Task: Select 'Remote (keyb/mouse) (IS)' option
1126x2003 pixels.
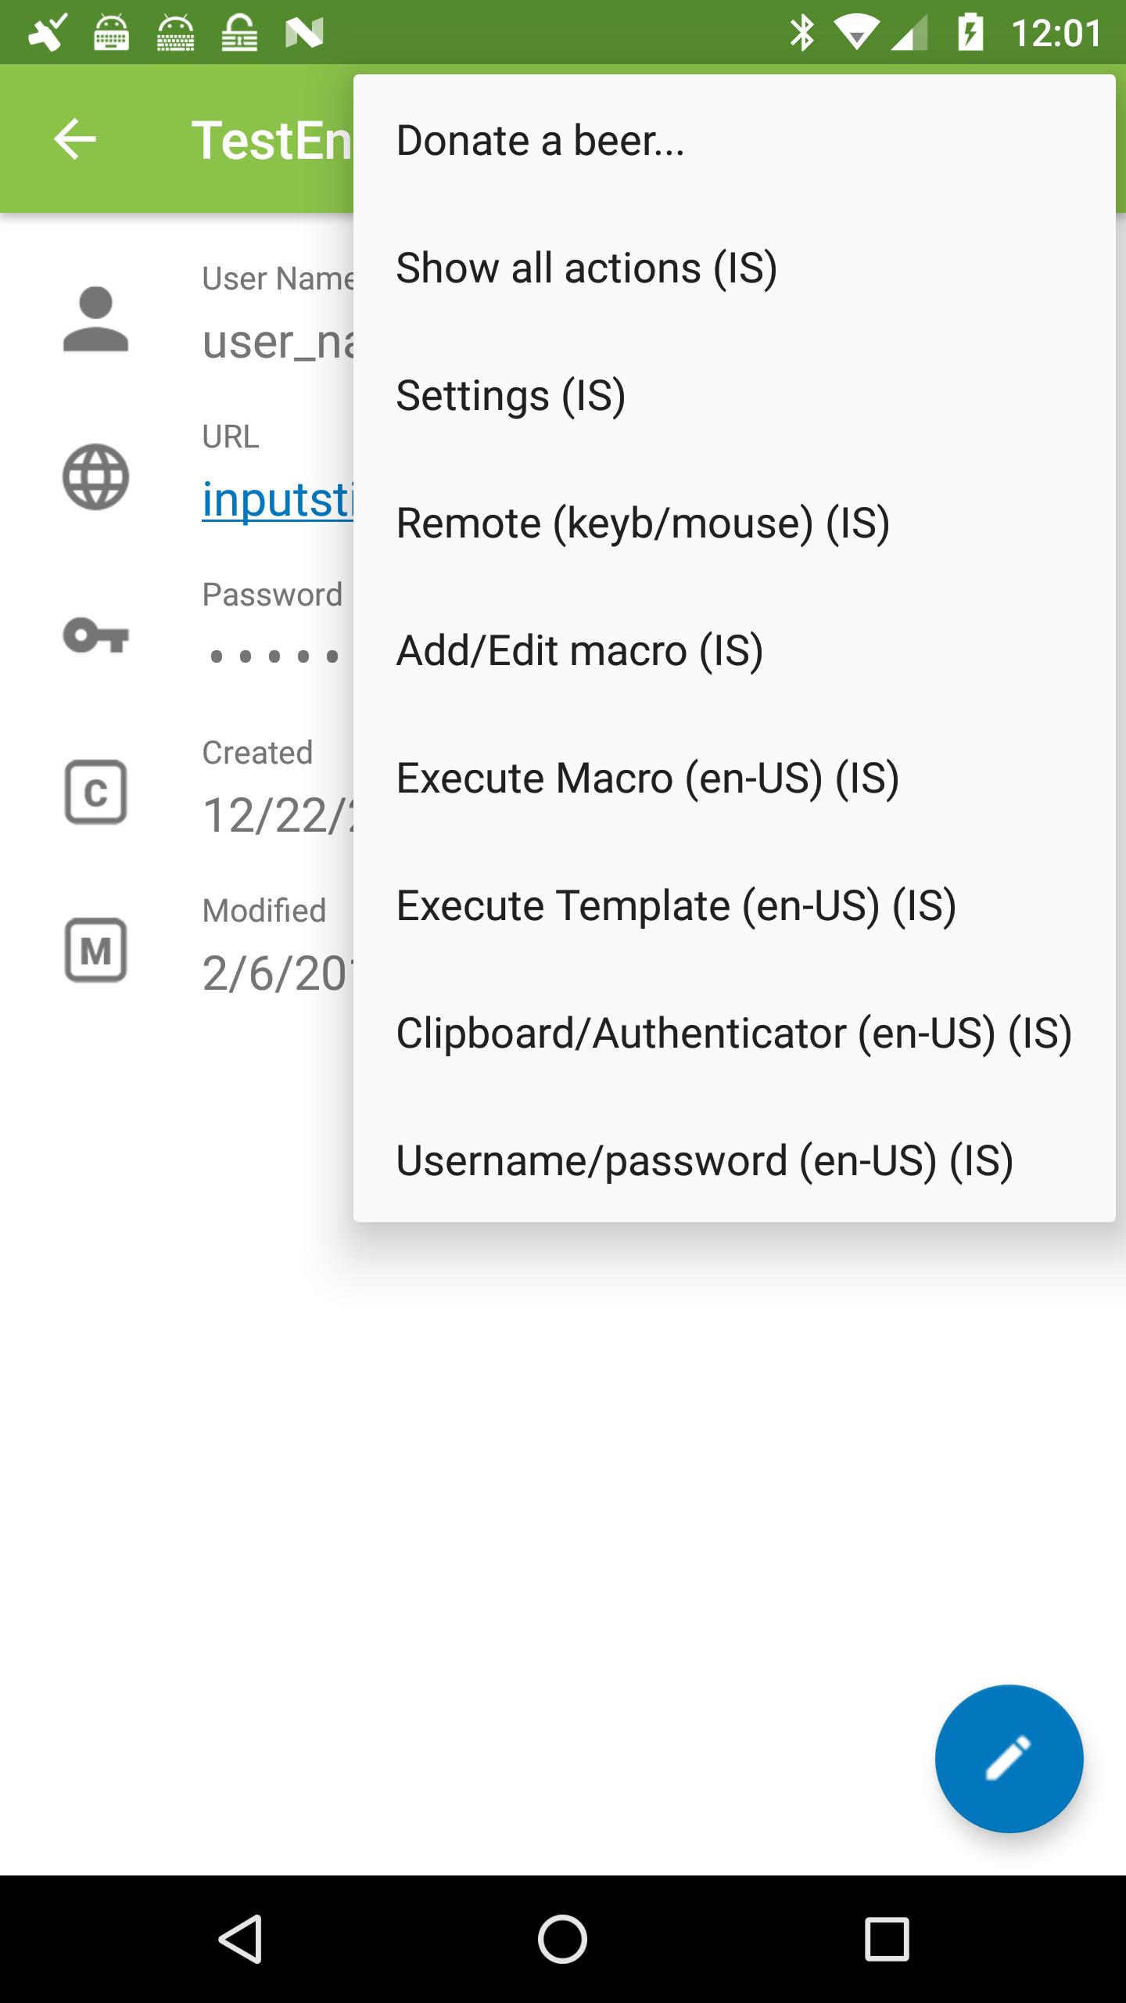Action: point(734,523)
